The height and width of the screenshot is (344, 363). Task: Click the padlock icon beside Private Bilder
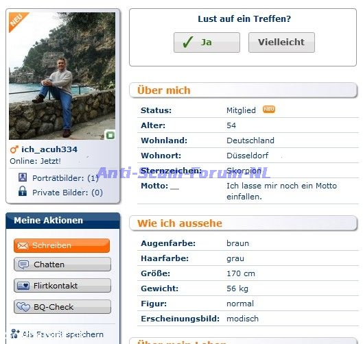[x=23, y=191]
